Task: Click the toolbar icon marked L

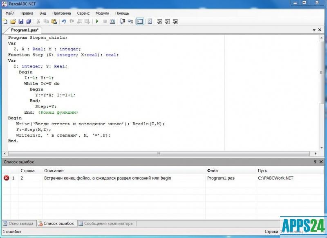Action: pos(168,21)
